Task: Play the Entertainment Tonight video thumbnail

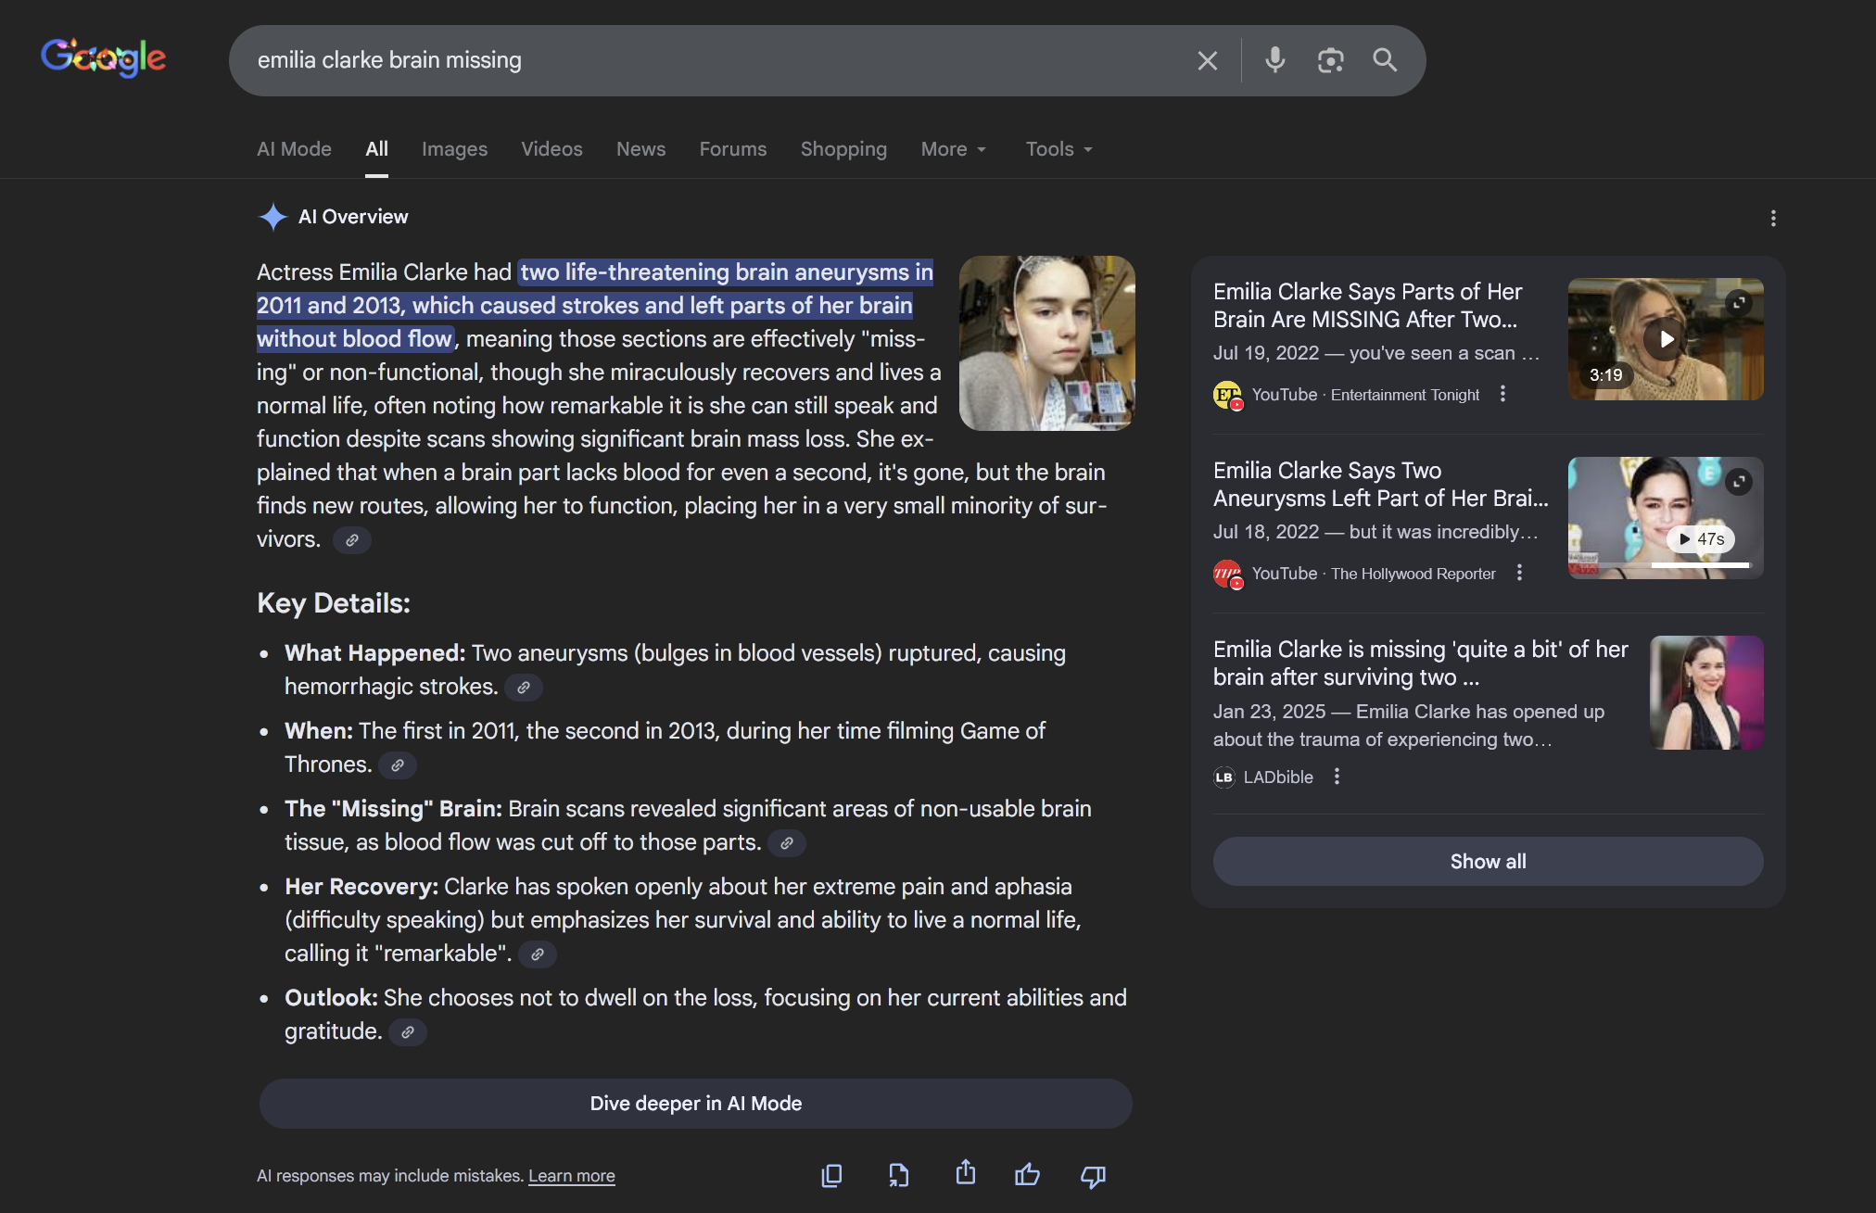Action: click(x=1665, y=339)
